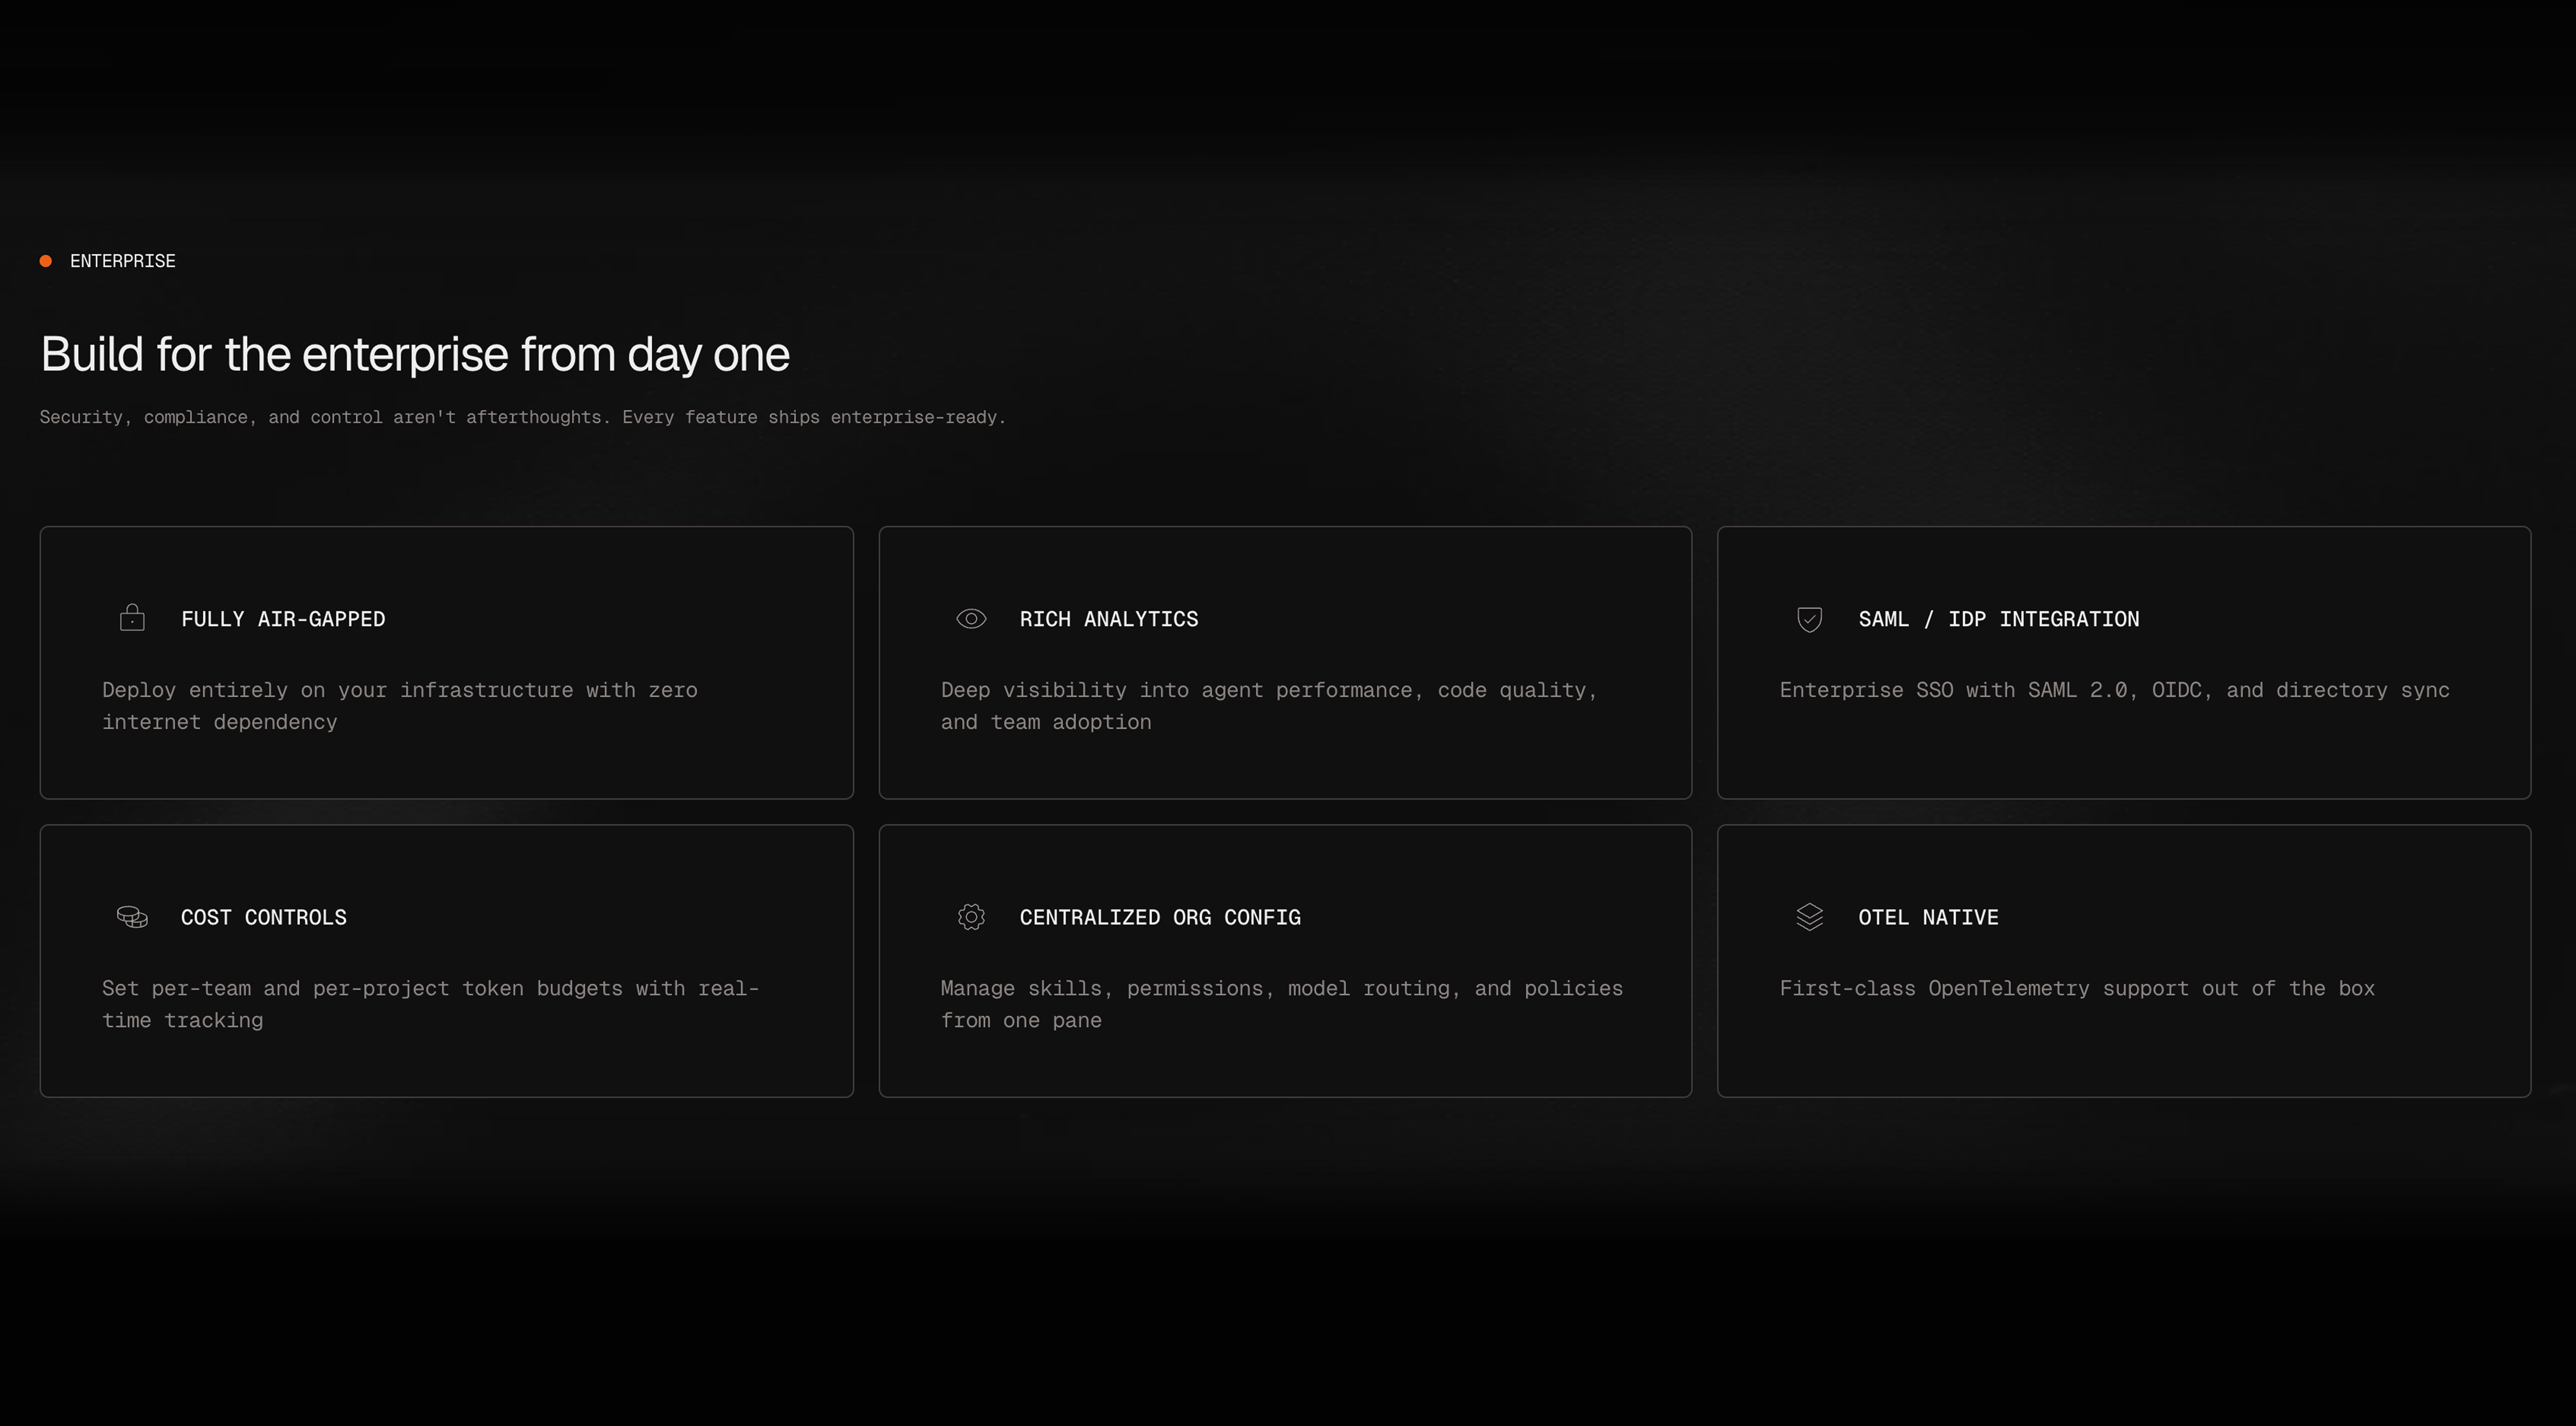Click the lock icon beside Fully Air-Gapped

point(132,618)
